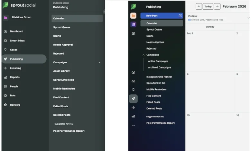Open the Bots section
This screenshot has width=251, height=151.
[x=13, y=95]
